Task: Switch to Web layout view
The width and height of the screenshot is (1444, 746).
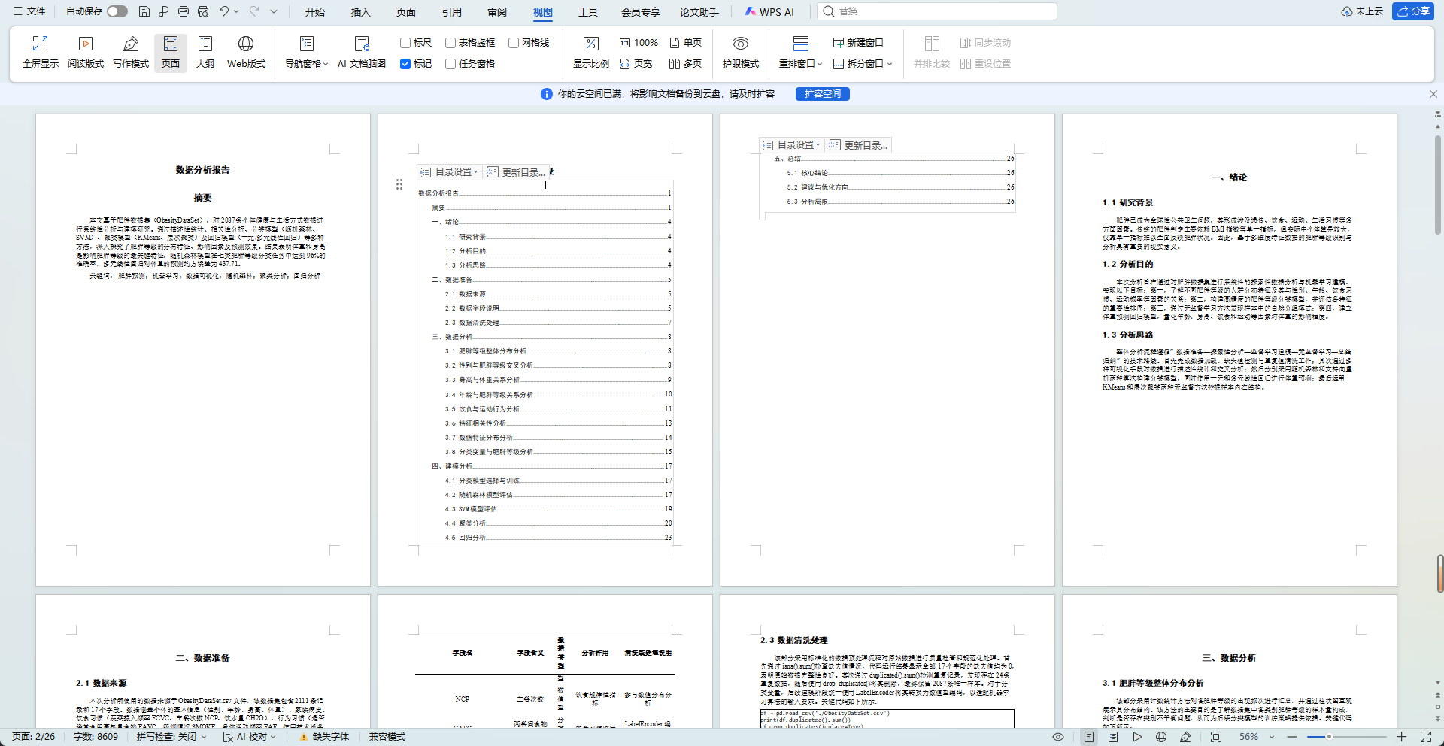Action: [x=246, y=53]
